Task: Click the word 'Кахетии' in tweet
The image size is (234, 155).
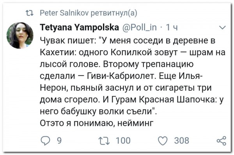Action: tap(58, 52)
